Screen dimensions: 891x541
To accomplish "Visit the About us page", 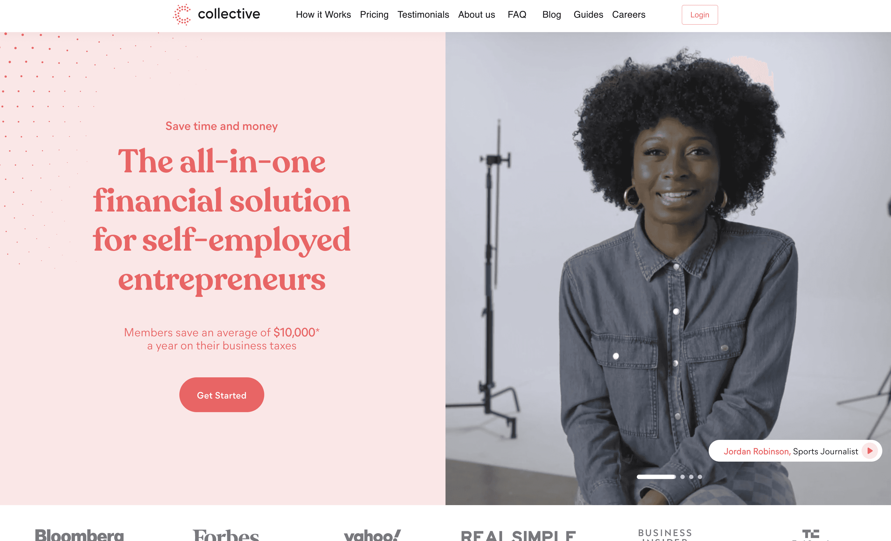I will tap(476, 14).
